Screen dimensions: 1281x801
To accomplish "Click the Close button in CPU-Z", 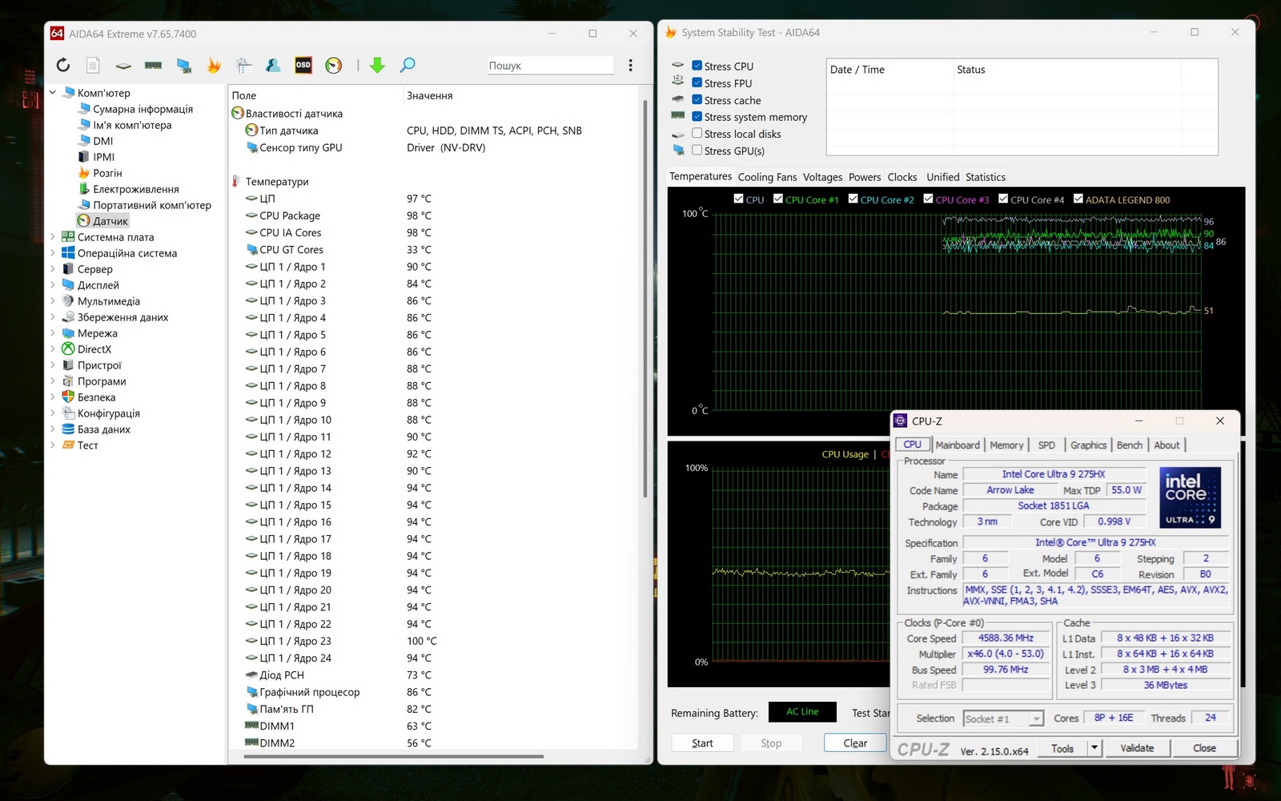I will click(1204, 748).
